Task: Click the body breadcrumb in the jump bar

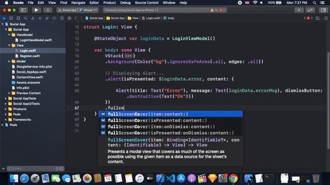Action: (x=169, y=18)
